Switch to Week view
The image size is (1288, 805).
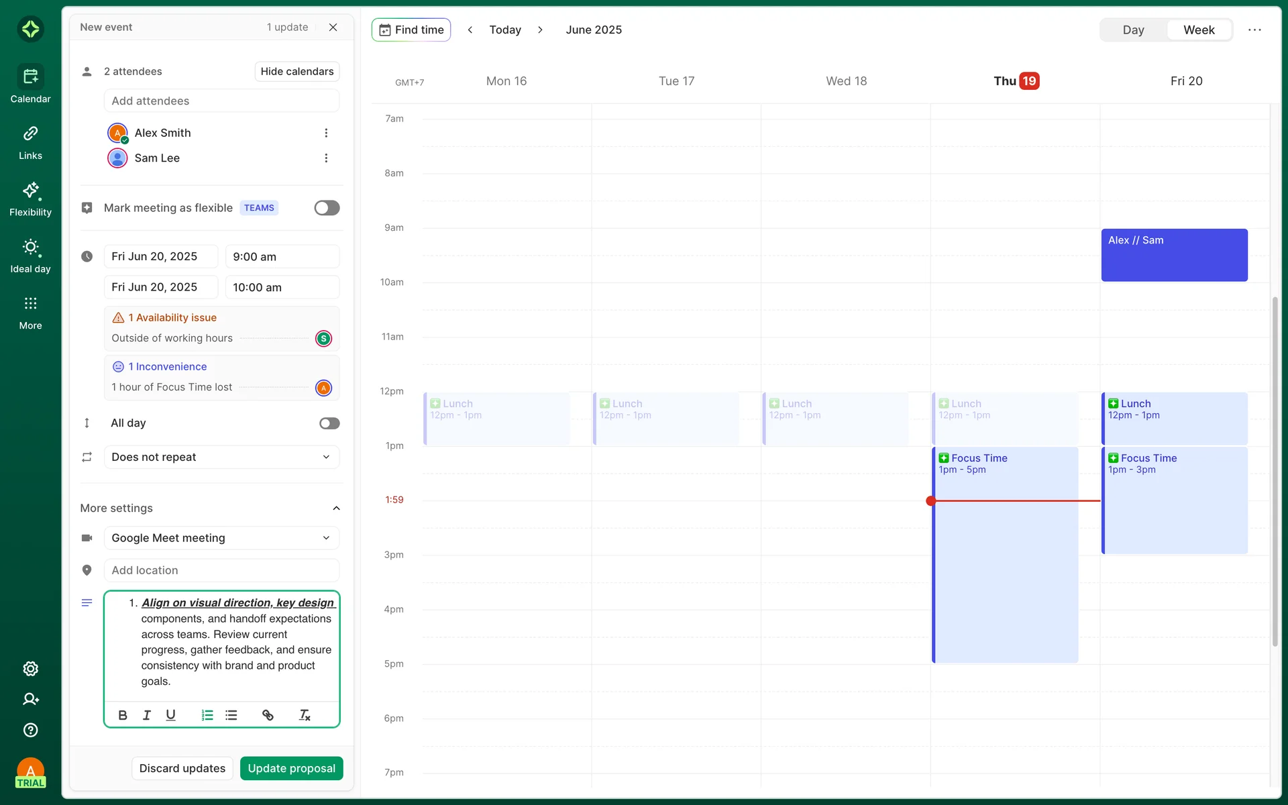1198,30
